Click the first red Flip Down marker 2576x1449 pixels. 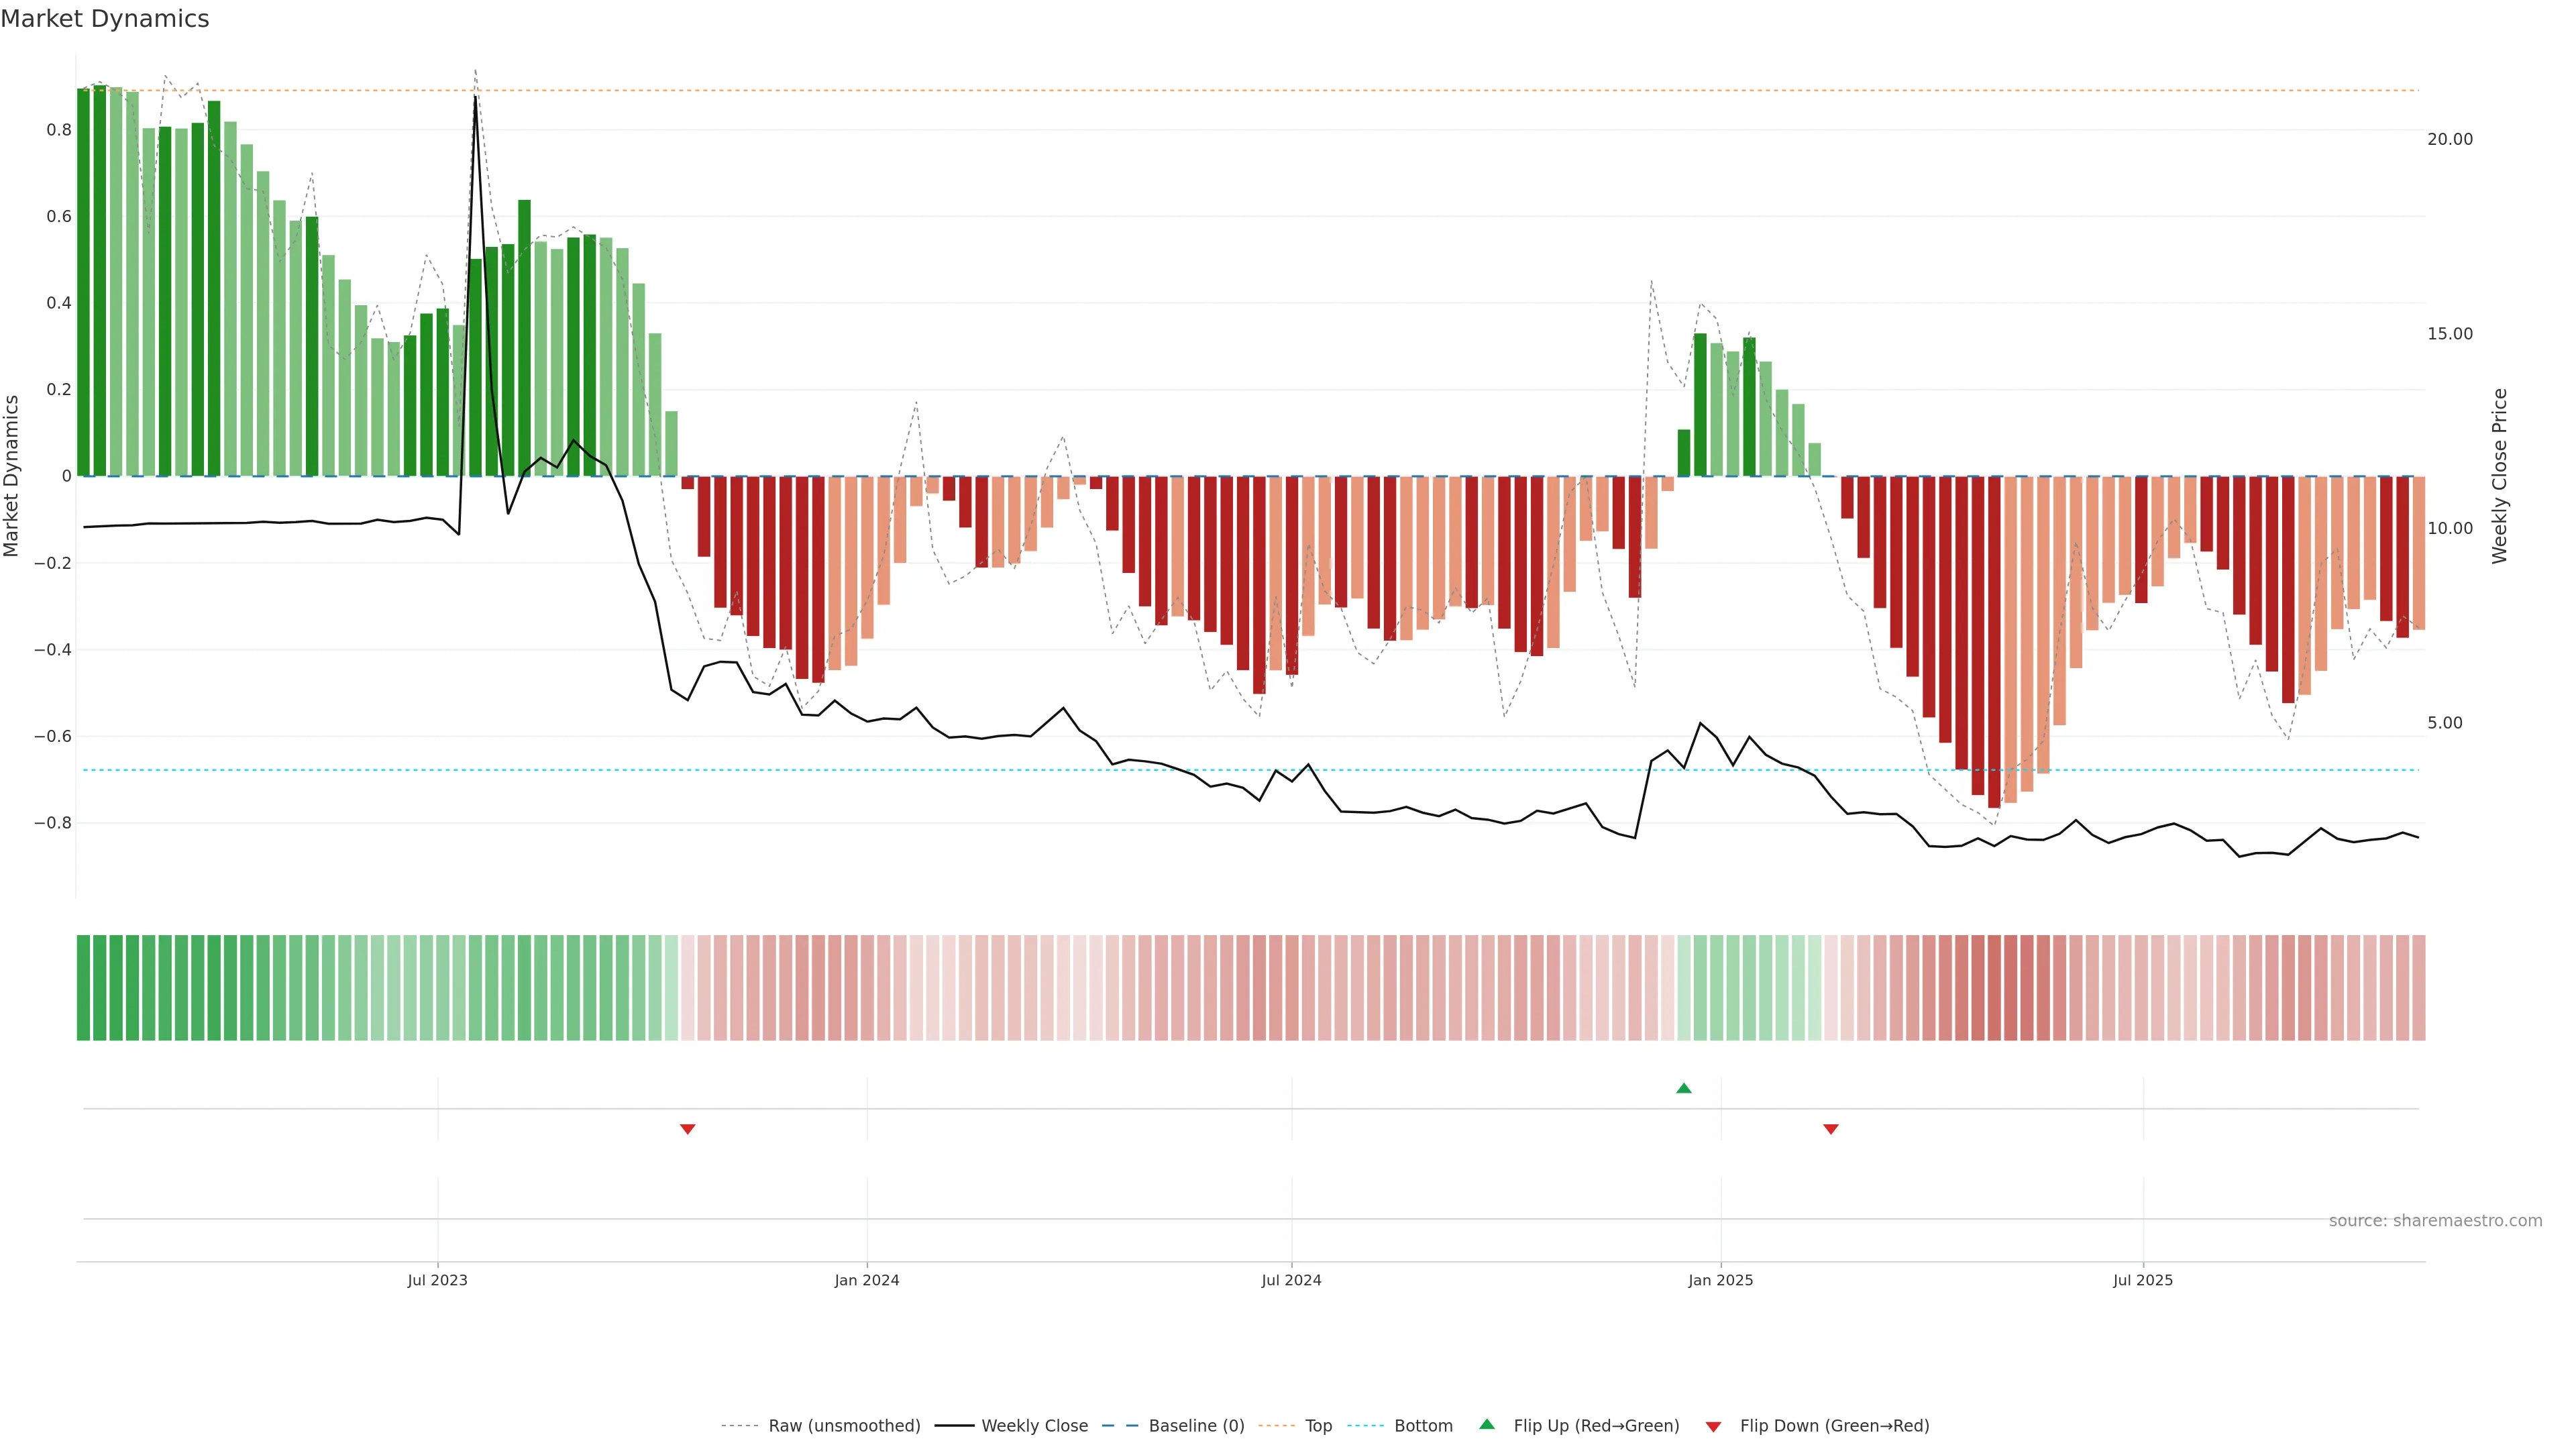(x=688, y=1129)
